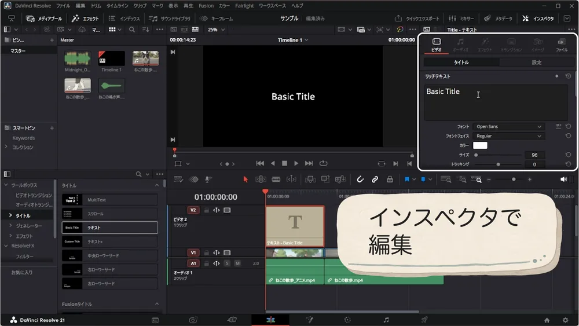This screenshot has height=326, width=579.
Task: Toggle the インスペクタ panel button
Action: click(538, 19)
